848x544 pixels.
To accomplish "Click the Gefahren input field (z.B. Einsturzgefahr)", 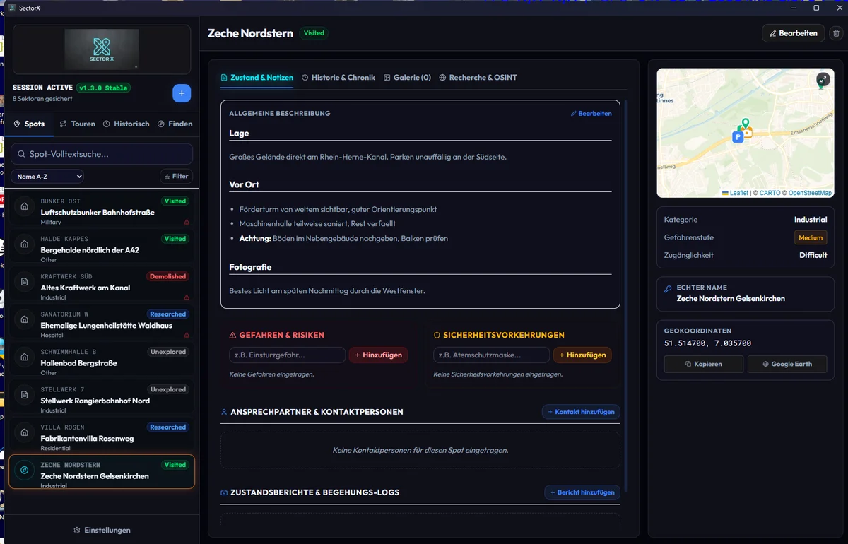I will (x=287, y=355).
